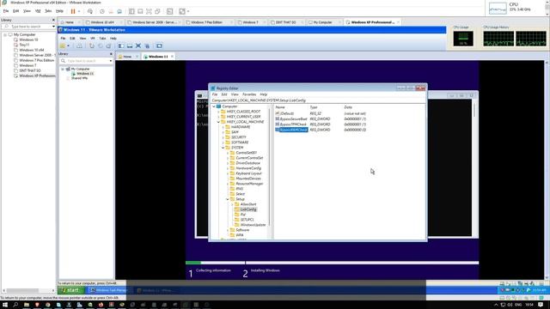Image resolution: width=550 pixels, height=309 pixels.
Task: Click the console view toolbar icon
Action: click(170, 11)
